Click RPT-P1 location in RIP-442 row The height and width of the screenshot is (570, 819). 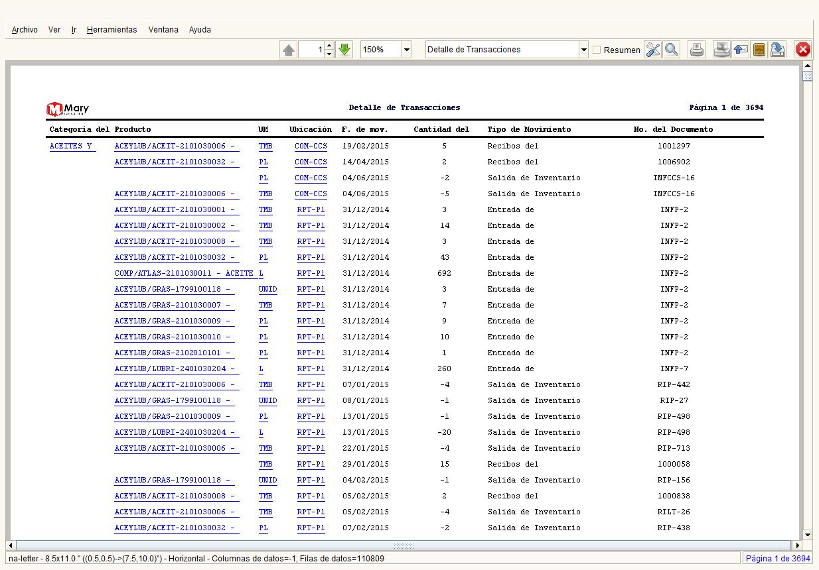pos(311,384)
